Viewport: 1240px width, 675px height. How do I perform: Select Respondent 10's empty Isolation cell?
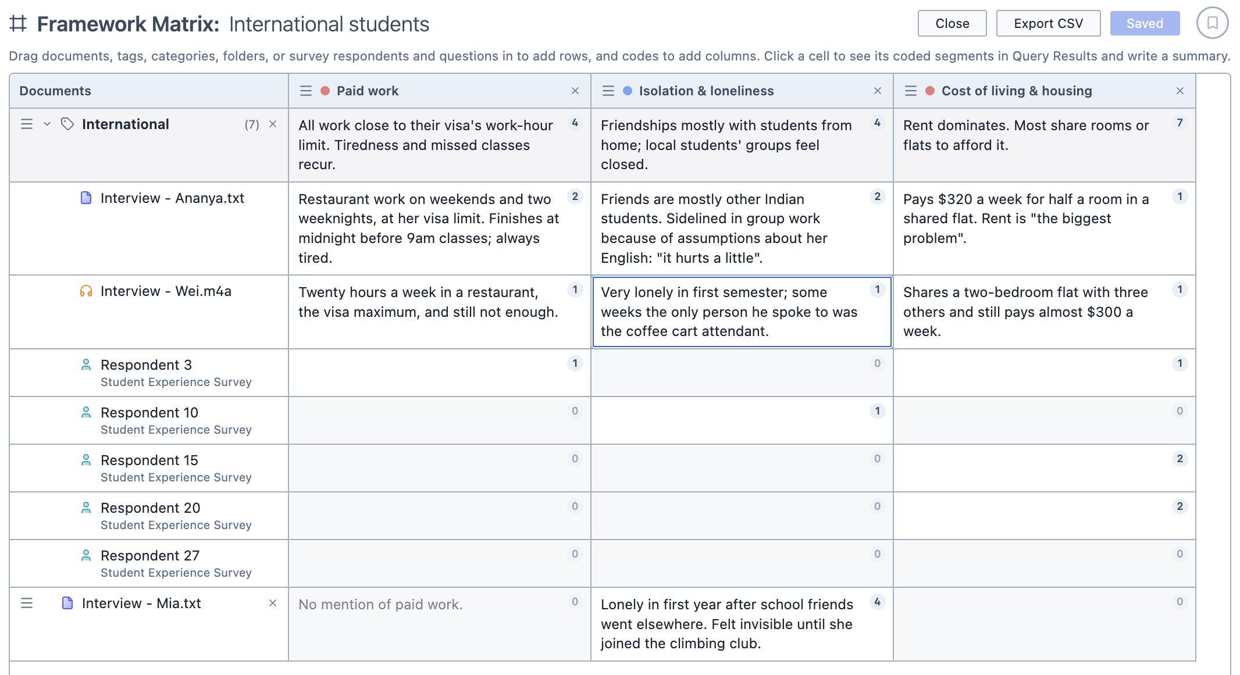(742, 420)
